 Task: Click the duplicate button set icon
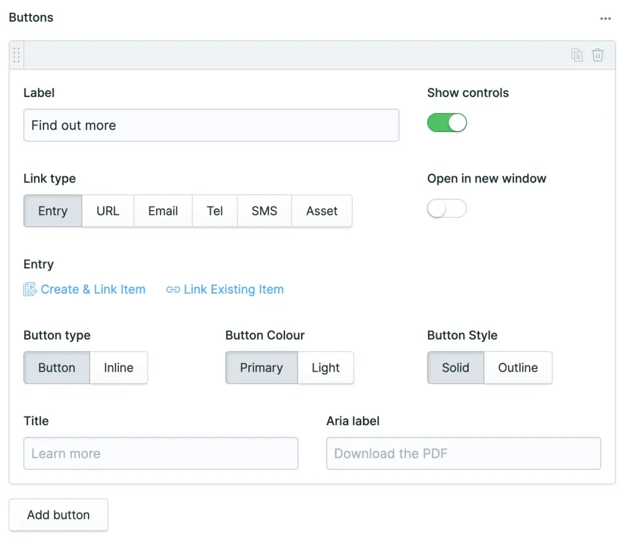point(577,55)
